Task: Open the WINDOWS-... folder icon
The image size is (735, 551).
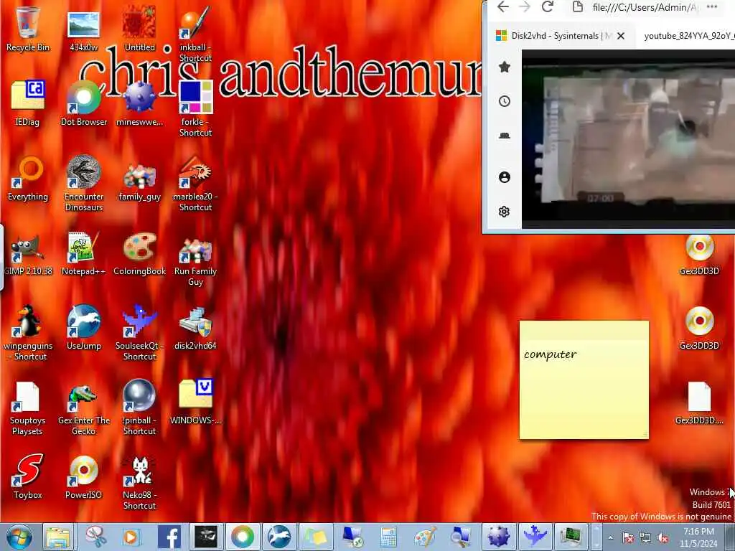Action: (x=195, y=401)
